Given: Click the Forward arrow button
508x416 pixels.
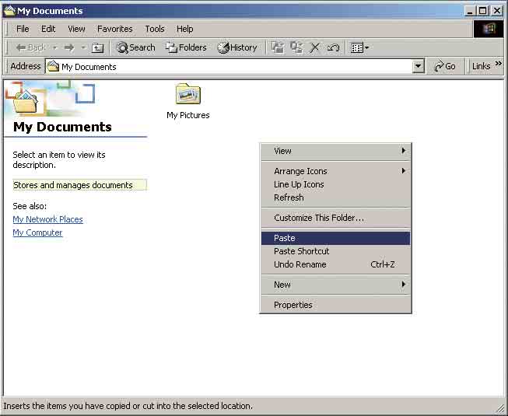Looking at the screenshot, I should (x=69, y=48).
